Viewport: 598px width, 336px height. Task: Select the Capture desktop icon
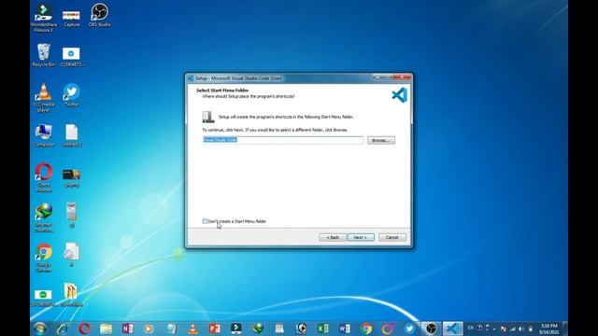coord(71,18)
